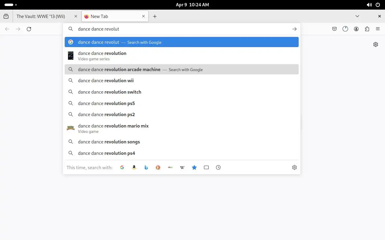Choose dance dance revolution songs suggestion
This screenshot has width=385, height=240.
click(182, 142)
